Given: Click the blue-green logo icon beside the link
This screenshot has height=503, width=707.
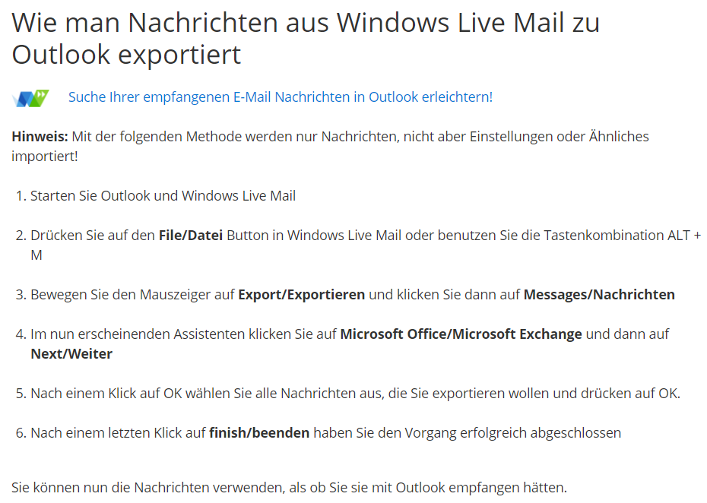Looking at the screenshot, I should click(x=30, y=98).
